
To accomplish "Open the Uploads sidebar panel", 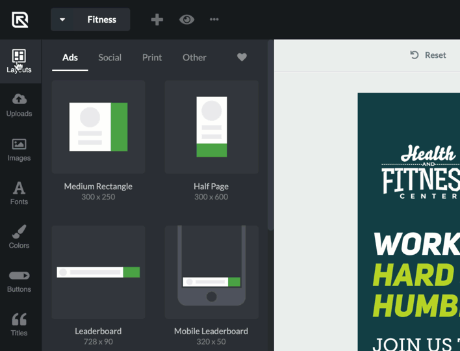I will pyautogui.click(x=19, y=105).
